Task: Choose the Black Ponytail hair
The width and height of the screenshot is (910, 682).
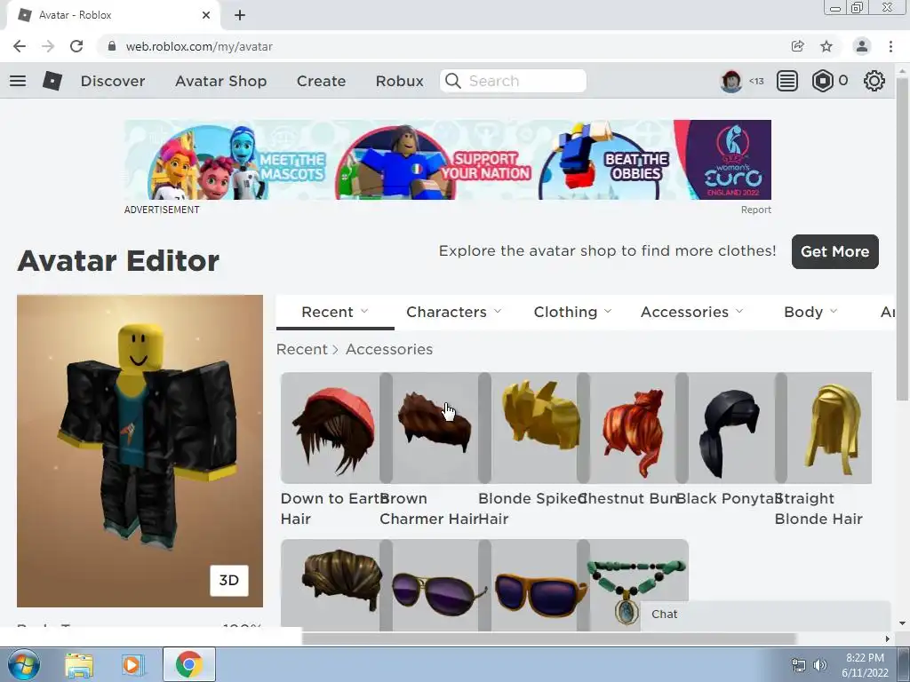Action: coord(731,428)
